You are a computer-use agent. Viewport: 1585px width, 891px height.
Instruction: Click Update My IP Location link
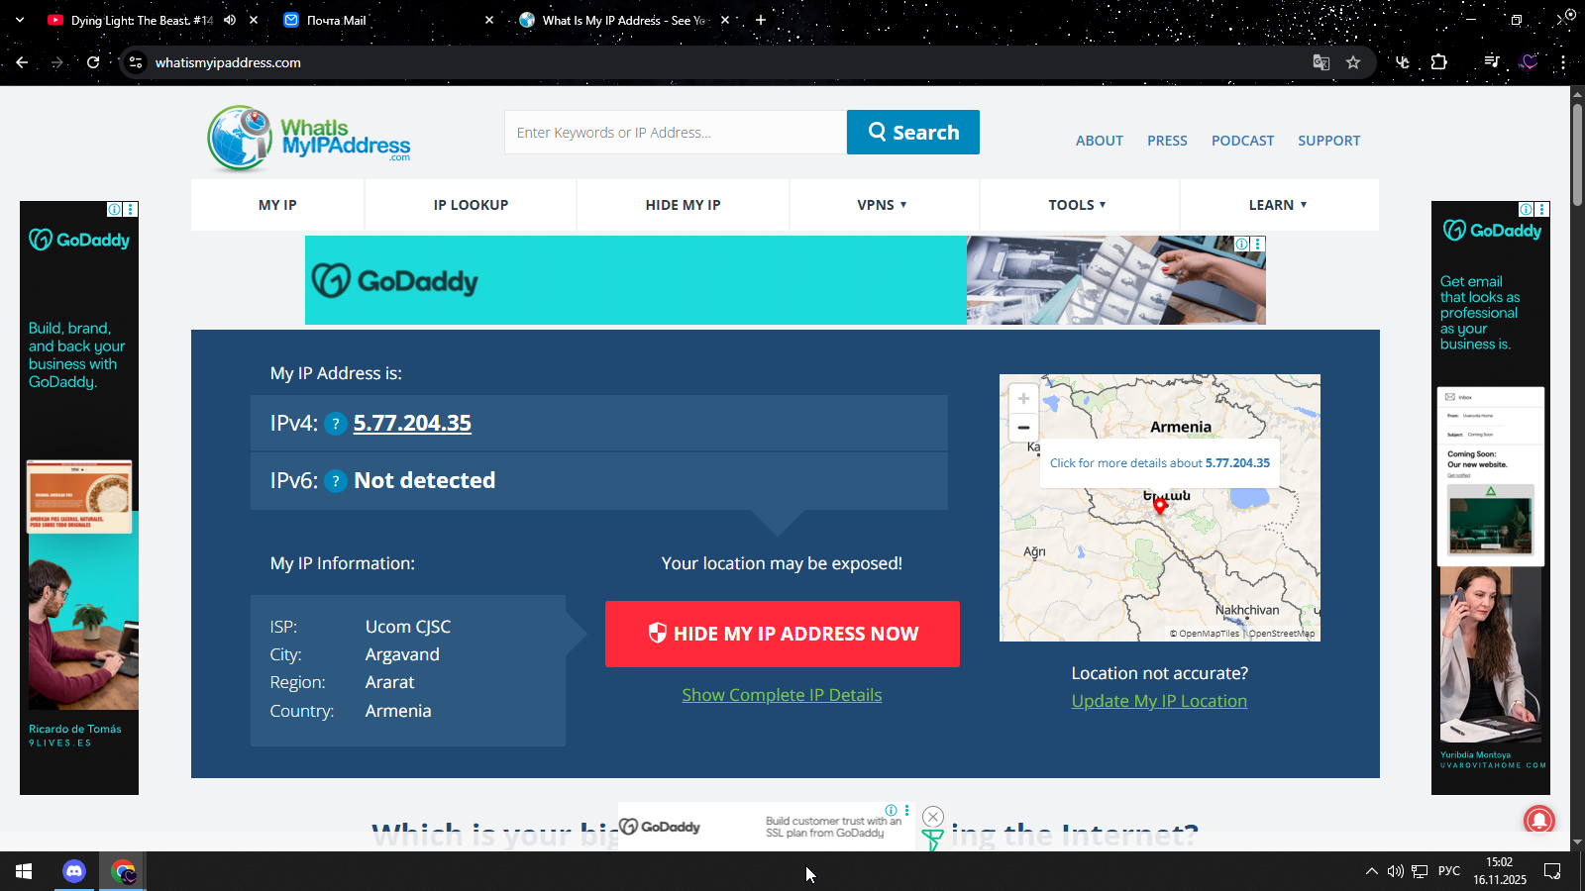pos(1159,701)
